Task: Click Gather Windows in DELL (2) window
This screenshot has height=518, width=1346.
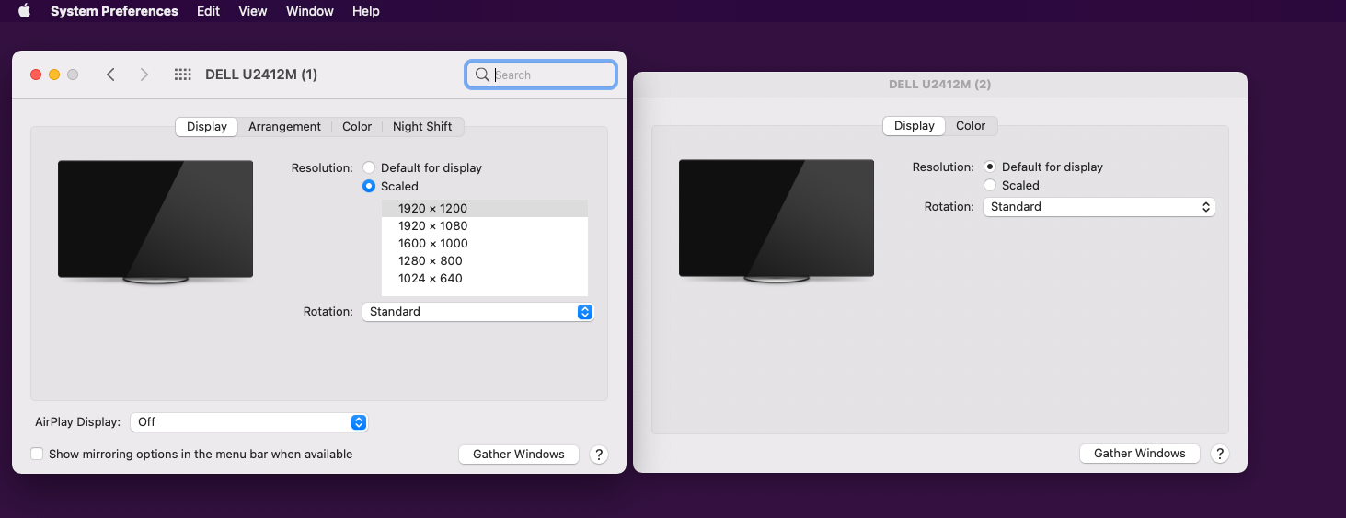Action: coord(1140,454)
